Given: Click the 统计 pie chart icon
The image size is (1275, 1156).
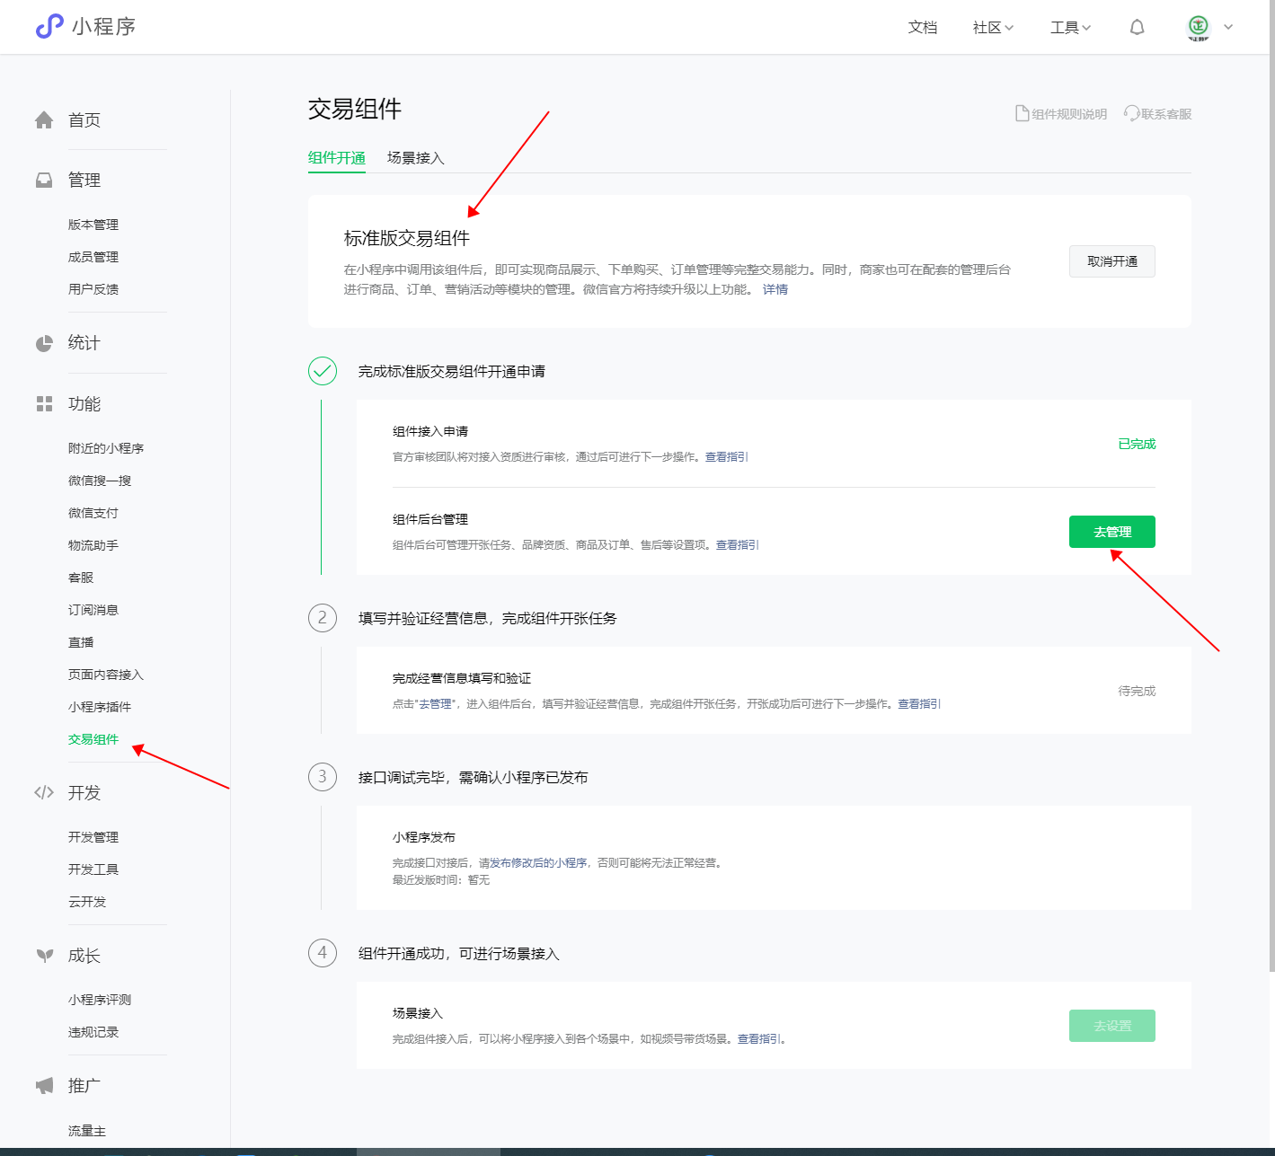Looking at the screenshot, I should point(44,343).
